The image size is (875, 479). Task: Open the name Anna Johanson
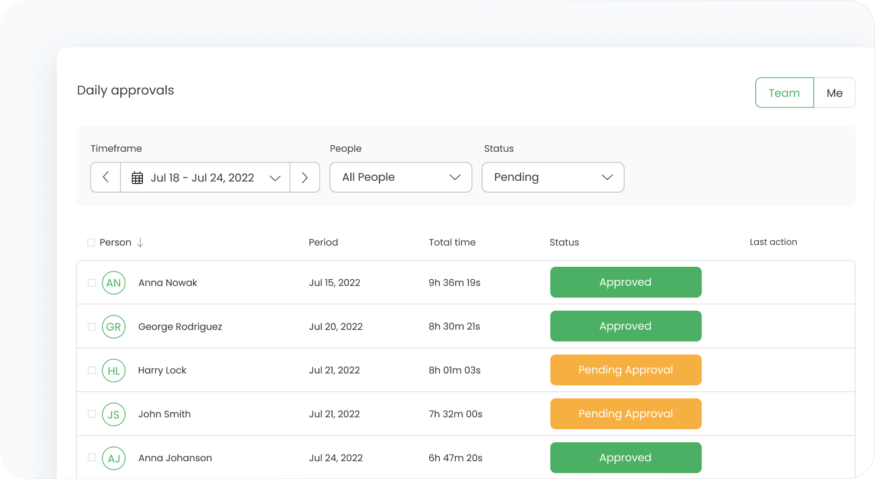coord(175,458)
